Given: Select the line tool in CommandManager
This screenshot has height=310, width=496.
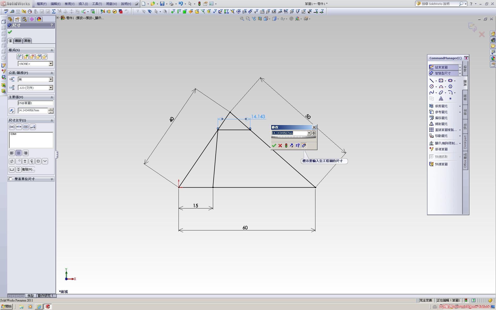Looking at the screenshot, I should 431,81.
